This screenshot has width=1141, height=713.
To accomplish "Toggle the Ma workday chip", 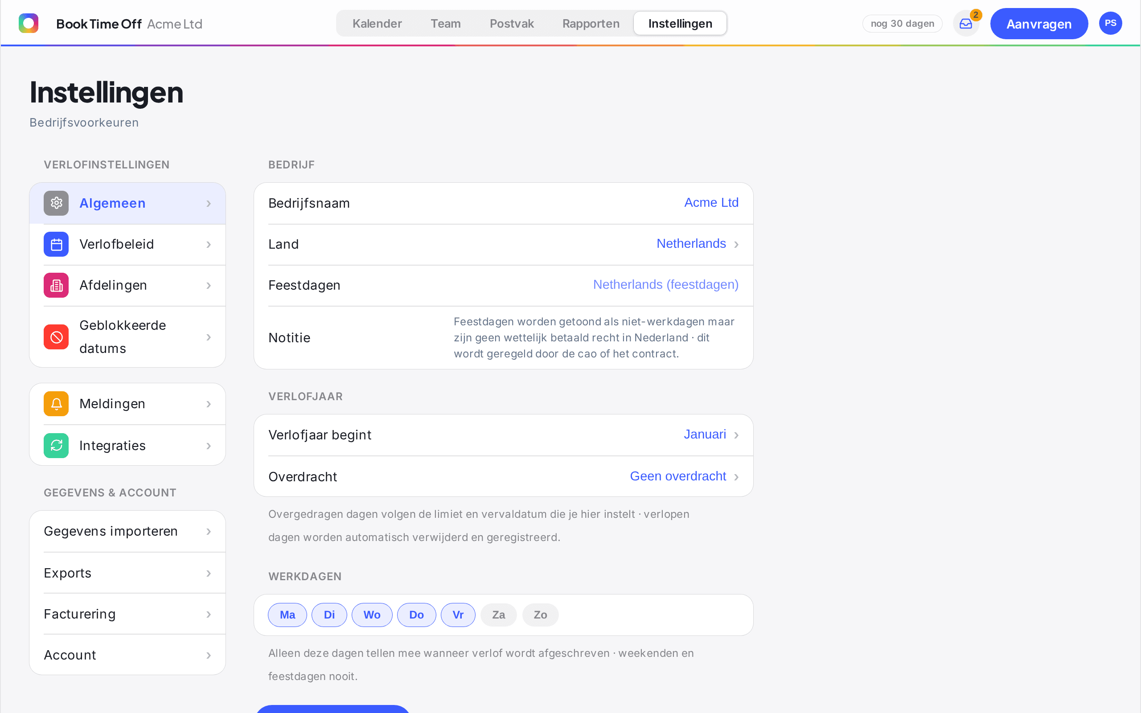I will click(x=287, y=615).
